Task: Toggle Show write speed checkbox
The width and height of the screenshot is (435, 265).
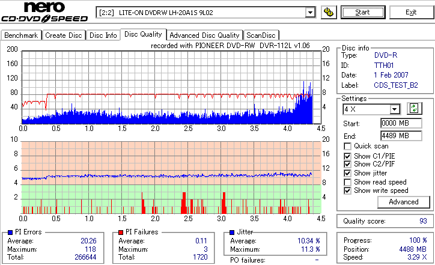Action: (347, 190)
